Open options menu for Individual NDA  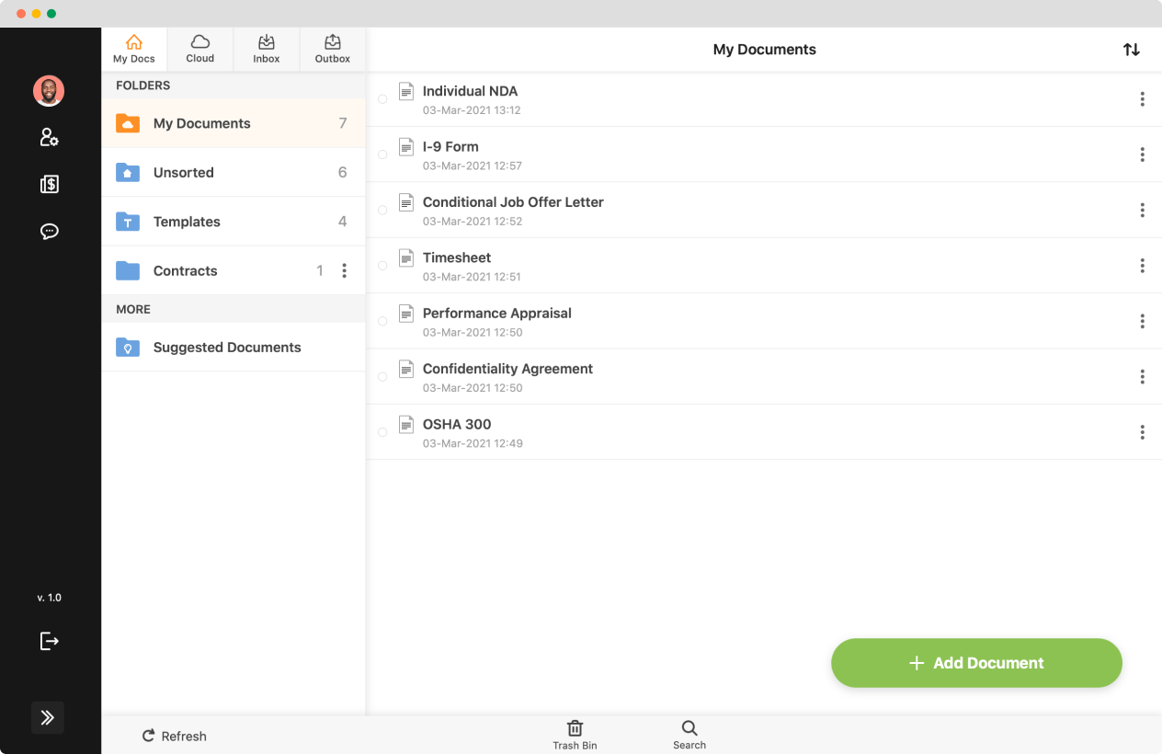1142,98
